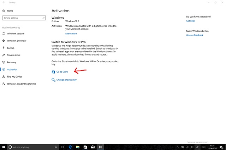Click the Go to Store link
This screenshot has height=150, width=226.
pos(62,72)
